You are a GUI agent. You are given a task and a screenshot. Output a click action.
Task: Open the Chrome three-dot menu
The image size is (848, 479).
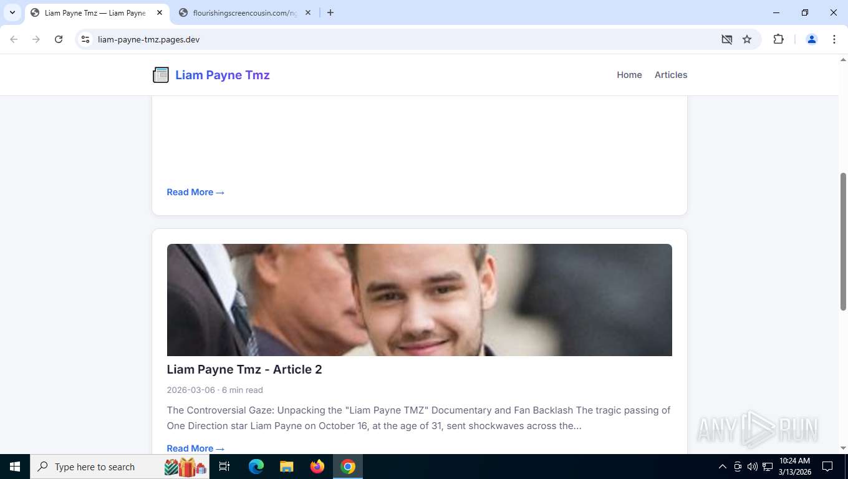(834, 39)
